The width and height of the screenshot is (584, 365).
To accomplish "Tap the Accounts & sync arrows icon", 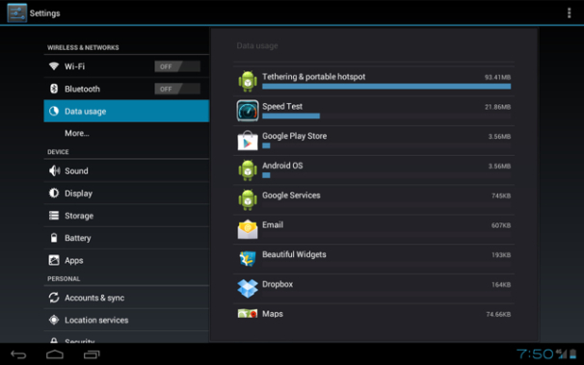I will 54,298.
